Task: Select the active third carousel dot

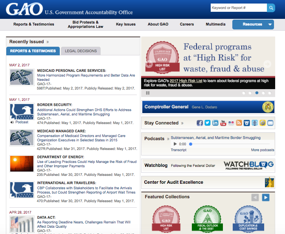Action: coord(257,93)
